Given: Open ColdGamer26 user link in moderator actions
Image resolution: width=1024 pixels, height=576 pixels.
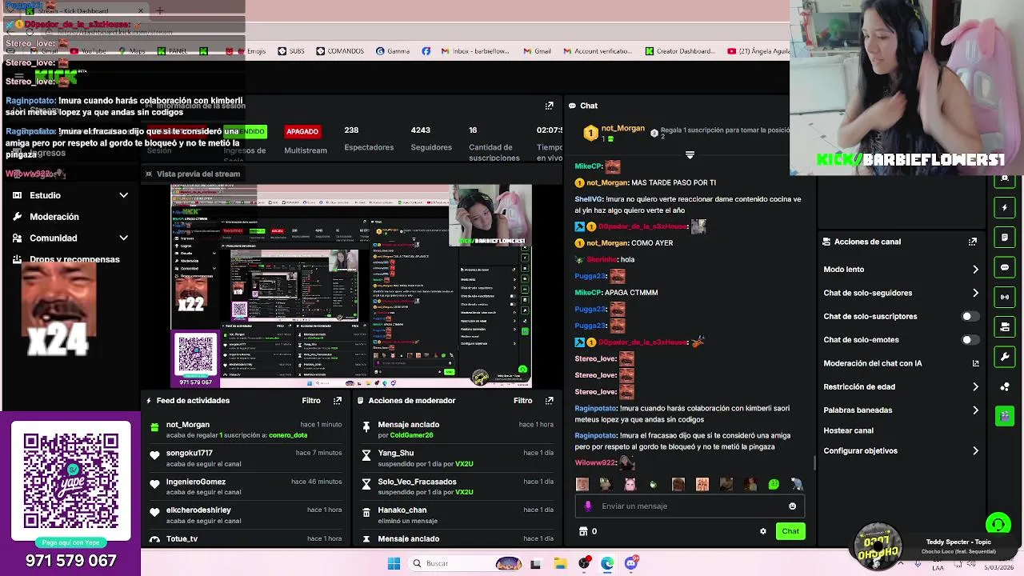Looking at the screenshot, I should click(x=411, y=435).
